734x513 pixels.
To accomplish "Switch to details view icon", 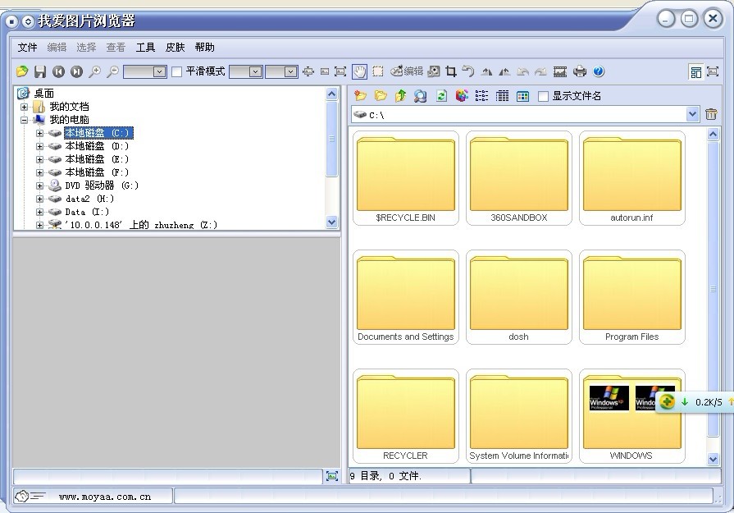I will (502, 96).
